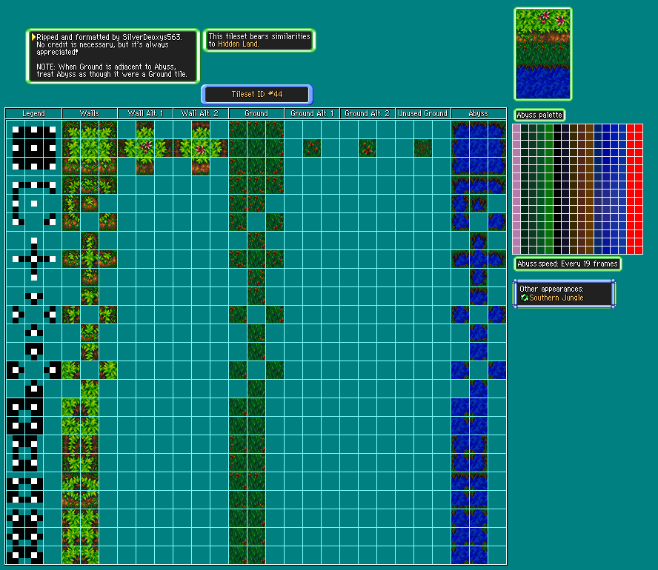
Task: Select the Wall Alt. 2 header
Action: coord(201,113)
